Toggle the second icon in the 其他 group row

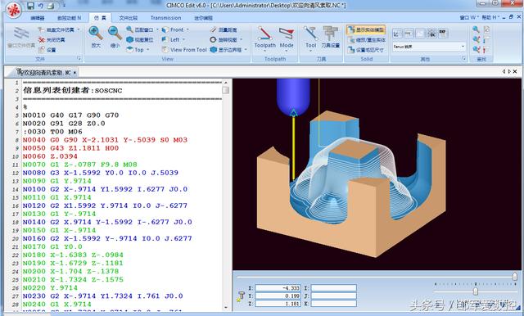pyautogui.click(x=409, y=33)
